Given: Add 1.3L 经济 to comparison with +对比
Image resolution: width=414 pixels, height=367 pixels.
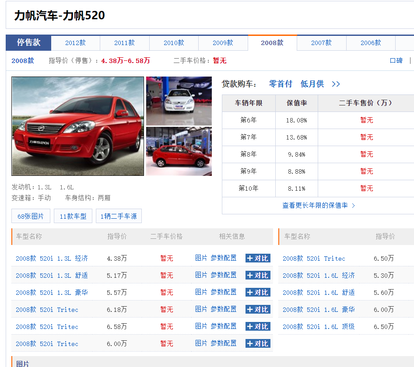Looking at the screenshot, I should click(x=258, y=258).
